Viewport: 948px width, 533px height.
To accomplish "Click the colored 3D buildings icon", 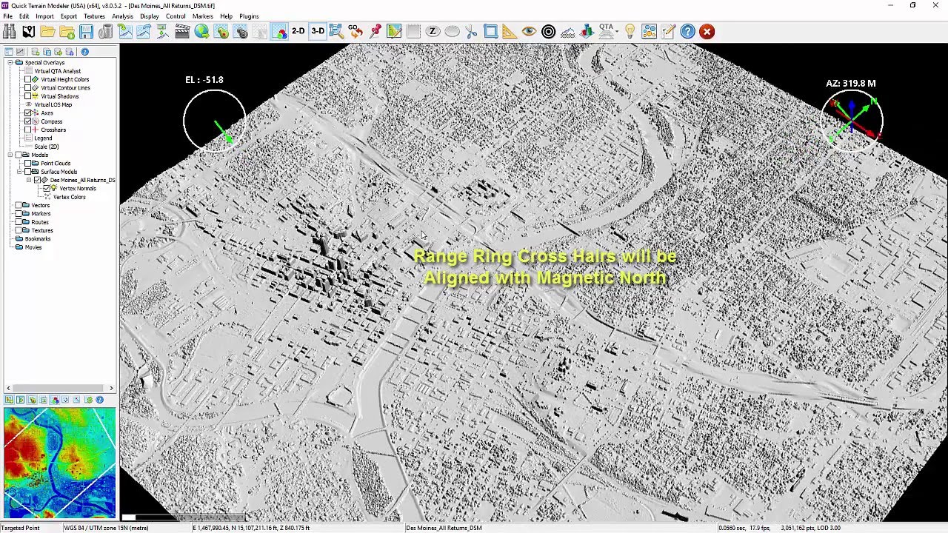I will pyautogui.click(x=587, y=31).
